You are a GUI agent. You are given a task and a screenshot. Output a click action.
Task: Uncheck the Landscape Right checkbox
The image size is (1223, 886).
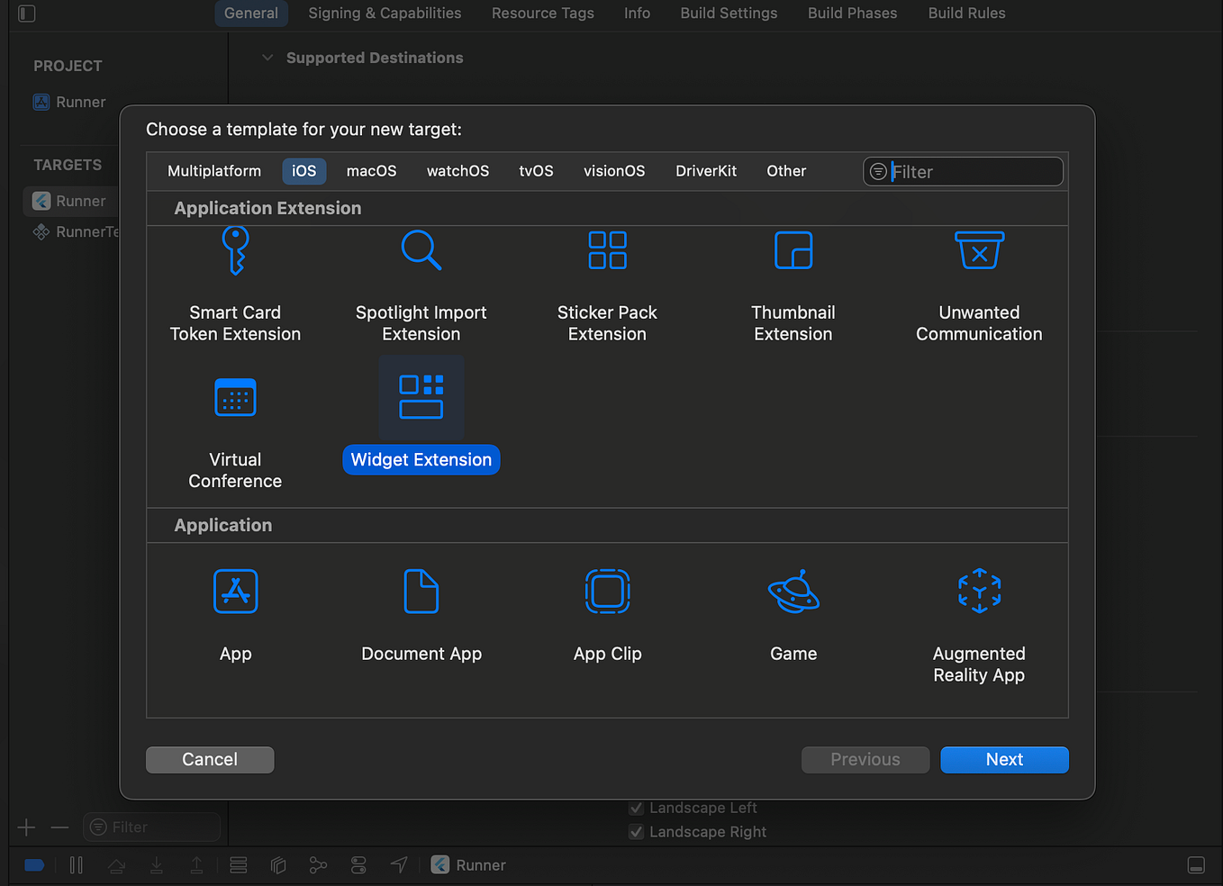(637, 831)
